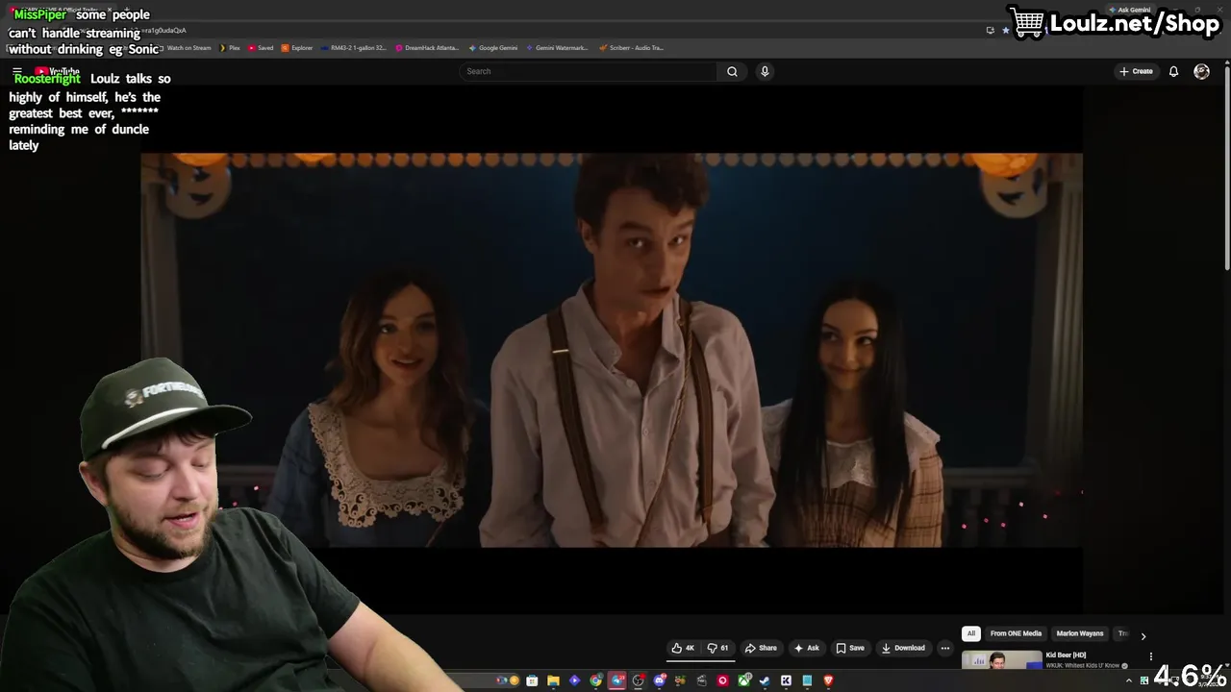The height and width of the screenshot is (692, 1231).
Task: Show more filter chips with right chevron
Action: pyautogui.click(x=1143, y=635)
